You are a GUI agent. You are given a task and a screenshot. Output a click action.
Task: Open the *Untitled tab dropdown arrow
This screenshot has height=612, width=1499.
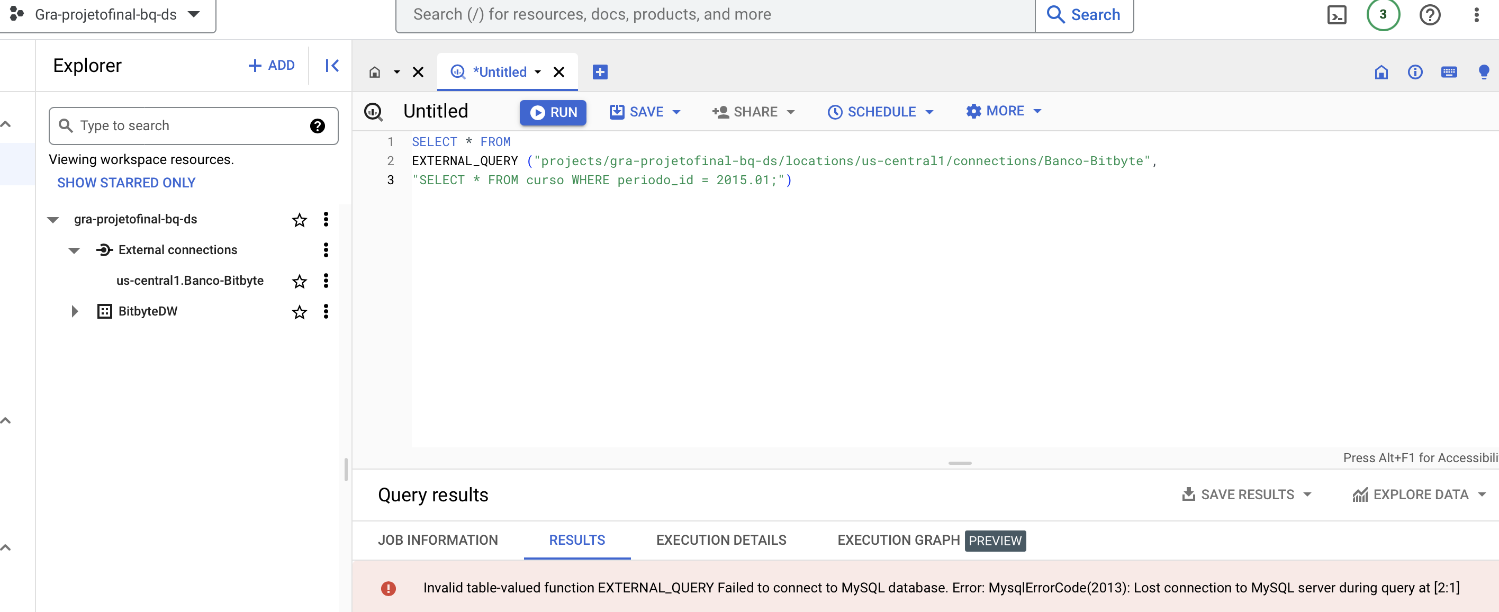pyautogui.click(x=538, y=72)
